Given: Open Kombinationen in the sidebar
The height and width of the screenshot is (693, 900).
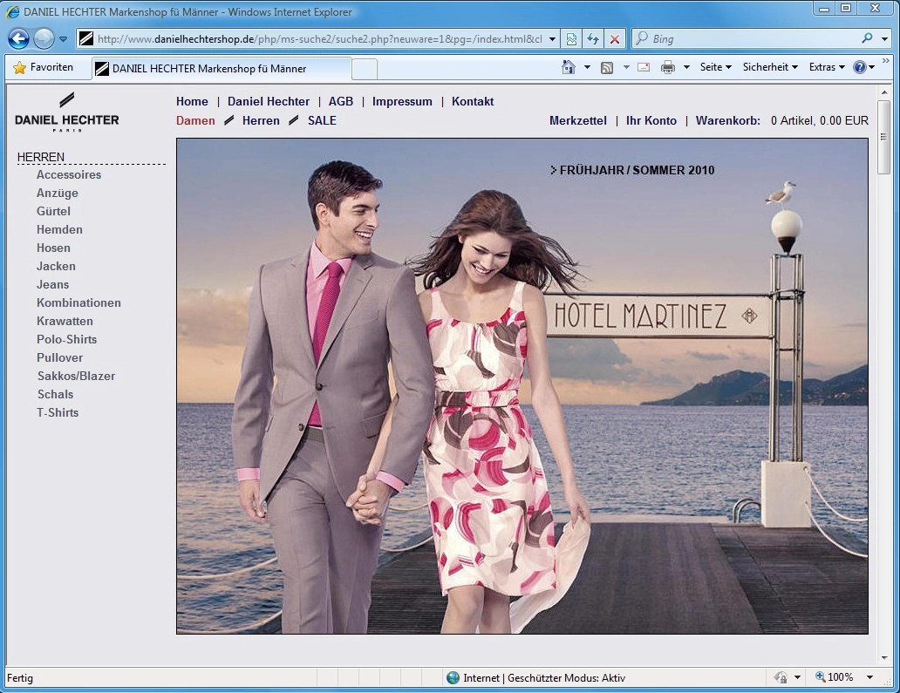Looking at the screenshot, I should 78,302.
